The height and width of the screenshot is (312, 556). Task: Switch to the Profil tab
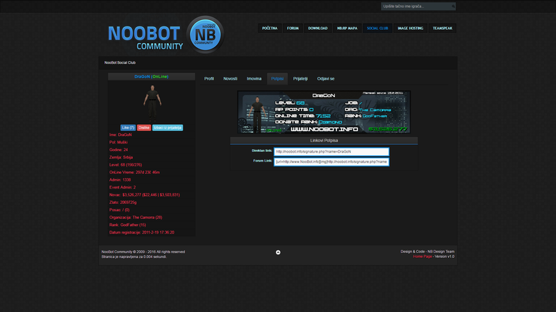pyautogui.click(x=209, y=78)
